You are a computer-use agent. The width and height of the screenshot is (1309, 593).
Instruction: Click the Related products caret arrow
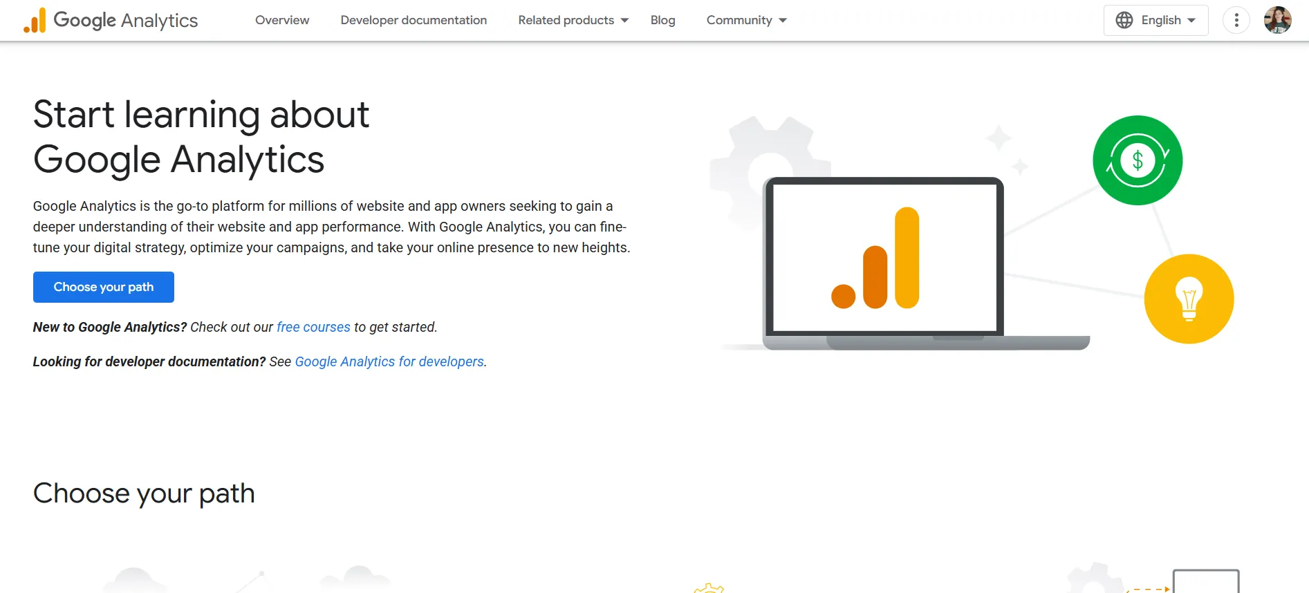624,21
